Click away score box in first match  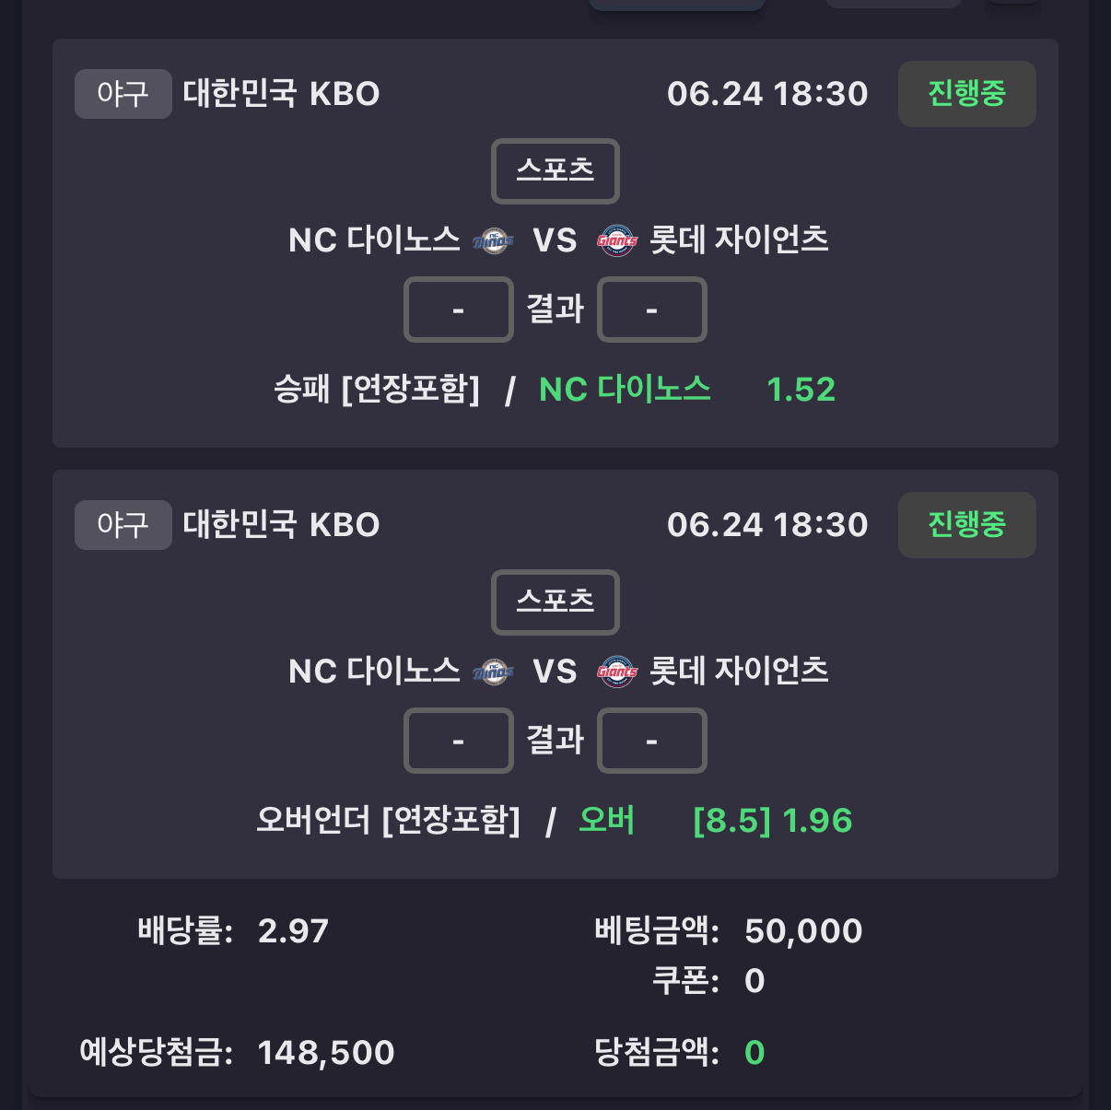[652, 310]
